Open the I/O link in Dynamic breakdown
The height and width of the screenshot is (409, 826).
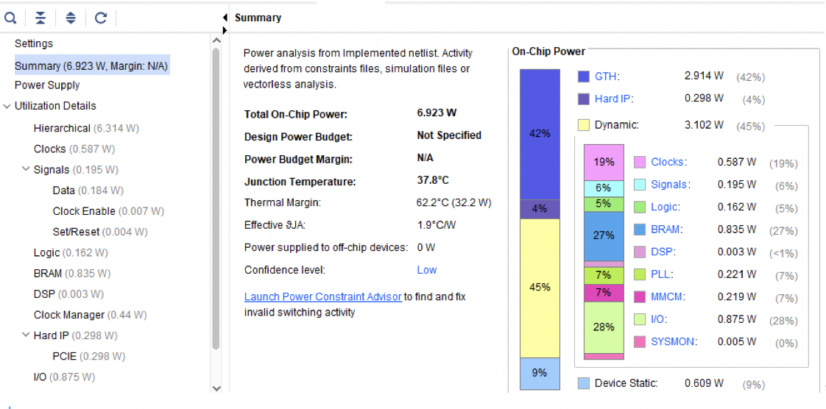(658, 319)
